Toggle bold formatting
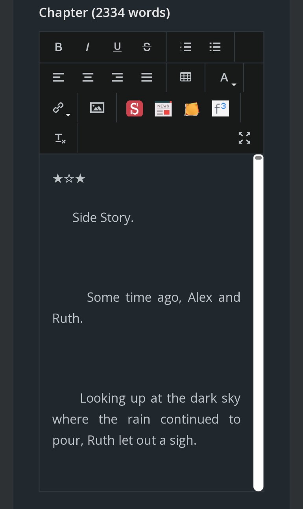Viewport: 303px width, 509px height. pyautogui.click(x=59, y=47)
